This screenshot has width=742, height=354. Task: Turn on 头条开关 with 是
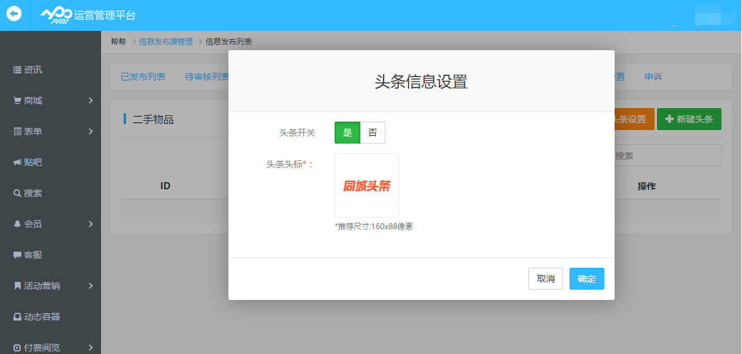(348, 133)
